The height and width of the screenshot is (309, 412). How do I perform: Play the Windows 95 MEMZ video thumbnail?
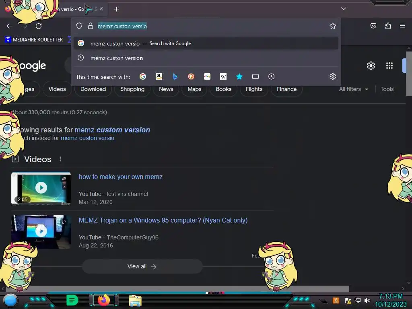(x=41, y=232)
